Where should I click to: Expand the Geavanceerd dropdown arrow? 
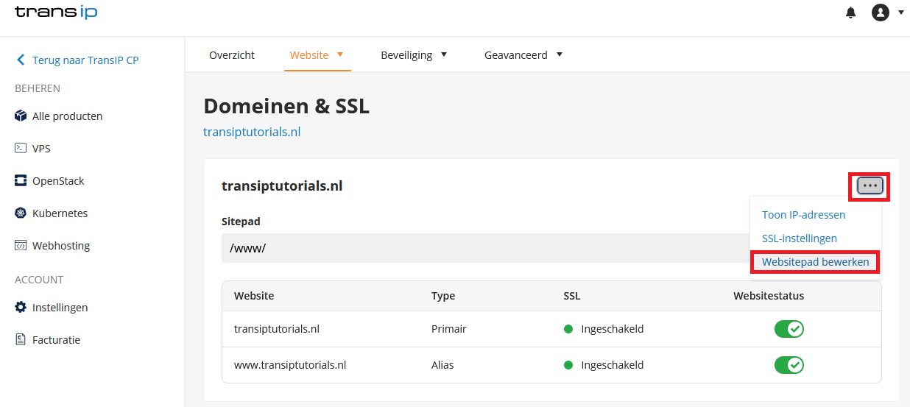pos(560,54)
